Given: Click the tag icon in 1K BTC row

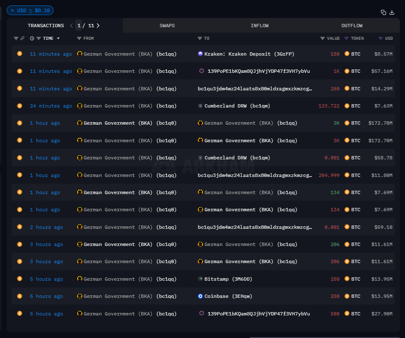Looking at the screenshot, I should [x=202, y=71].
